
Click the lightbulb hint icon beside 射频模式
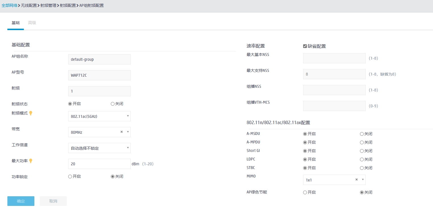pos(31,113)
